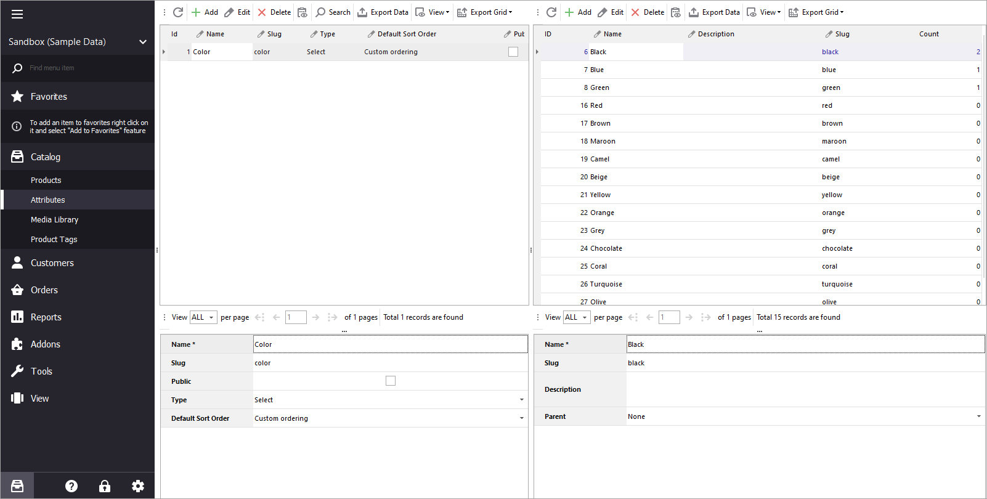Expand the Sandbox (Sample Data) store selector
Image resolution: width=987 pixels, height=499 pixels.
(142, 42)
